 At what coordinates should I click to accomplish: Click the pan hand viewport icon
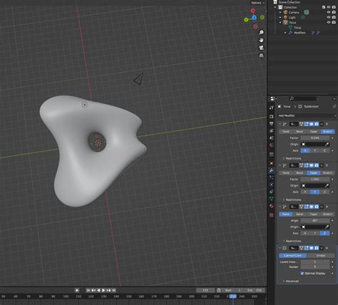261,40
